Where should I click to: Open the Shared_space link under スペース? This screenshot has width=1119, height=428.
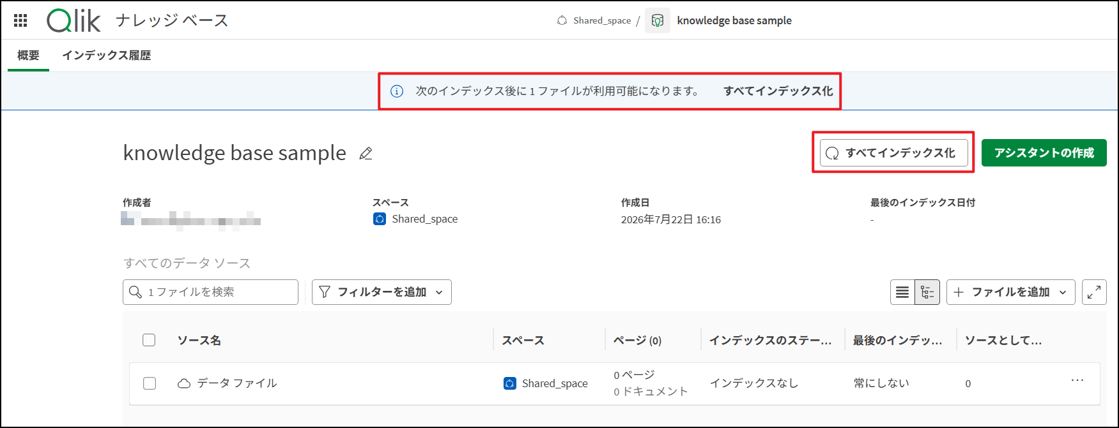[x=424, y=219]
